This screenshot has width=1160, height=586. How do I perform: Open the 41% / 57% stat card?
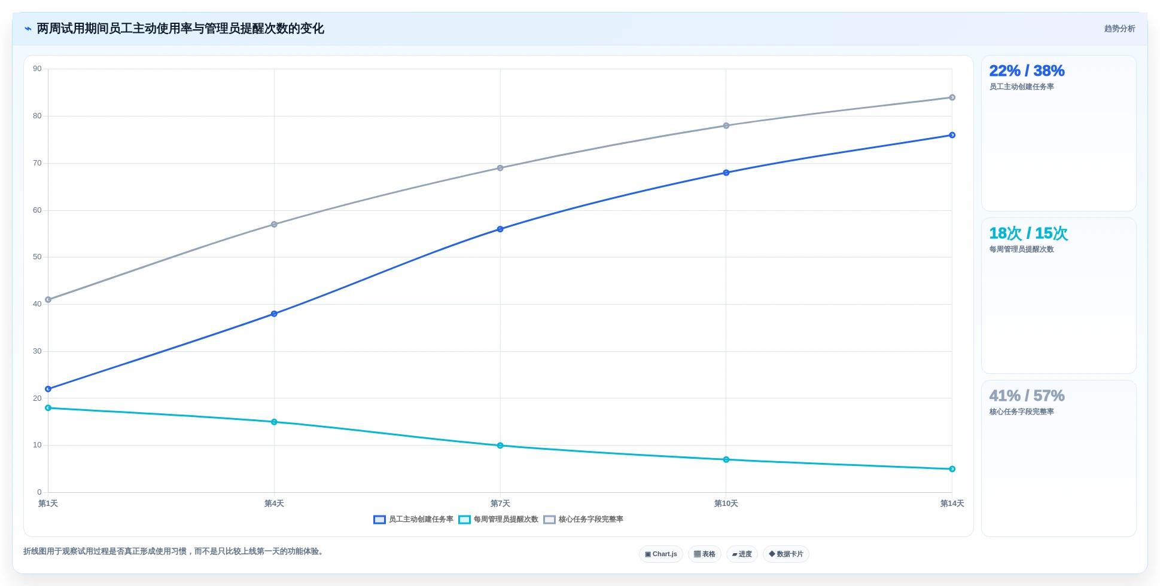click(x=1058, y=458)
